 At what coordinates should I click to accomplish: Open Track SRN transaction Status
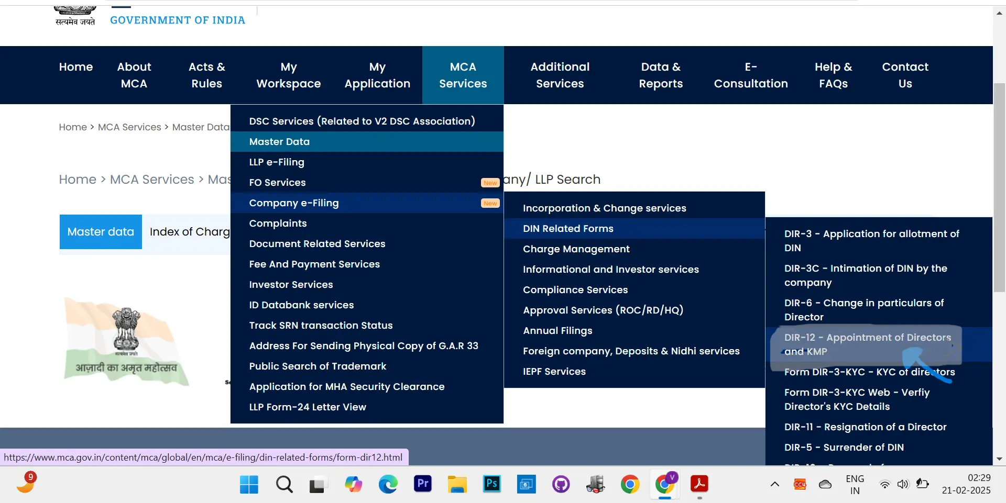tap(367, 325)
